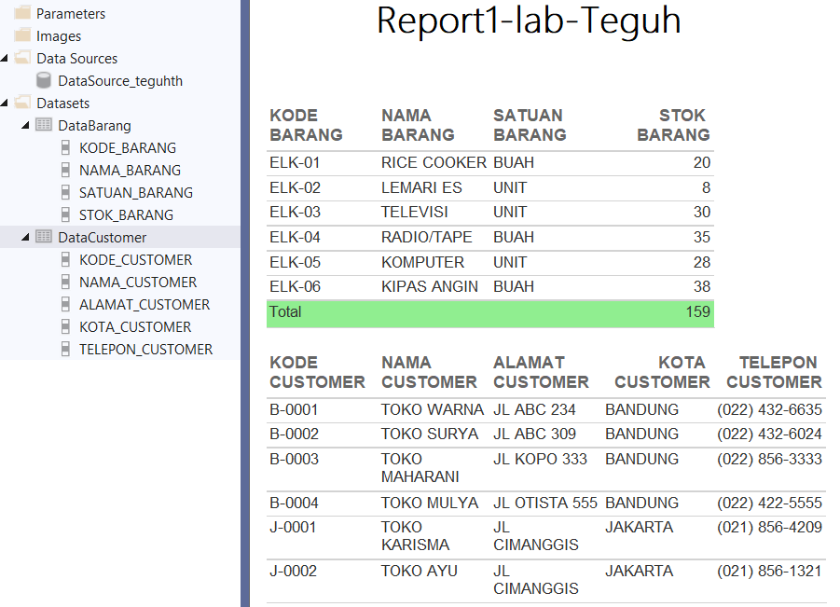Click the ALAMAT CUSTOMER column header
The image size is (840, 607).
(541, 372)
